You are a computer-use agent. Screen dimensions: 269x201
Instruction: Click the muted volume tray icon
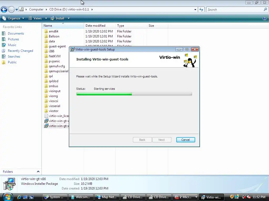[249, 197]
